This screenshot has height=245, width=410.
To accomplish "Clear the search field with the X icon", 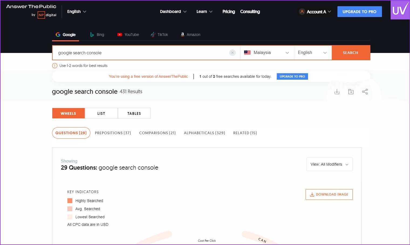I will click(x=233, y=53).
